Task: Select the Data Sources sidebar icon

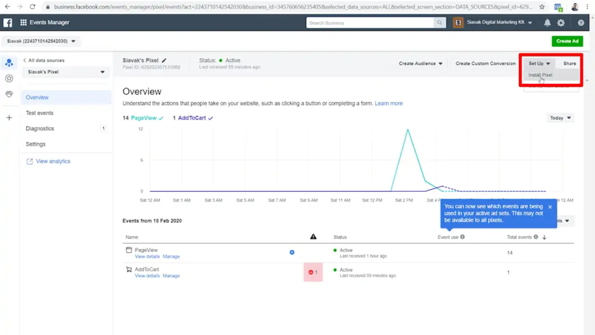Action: [9, 63]
